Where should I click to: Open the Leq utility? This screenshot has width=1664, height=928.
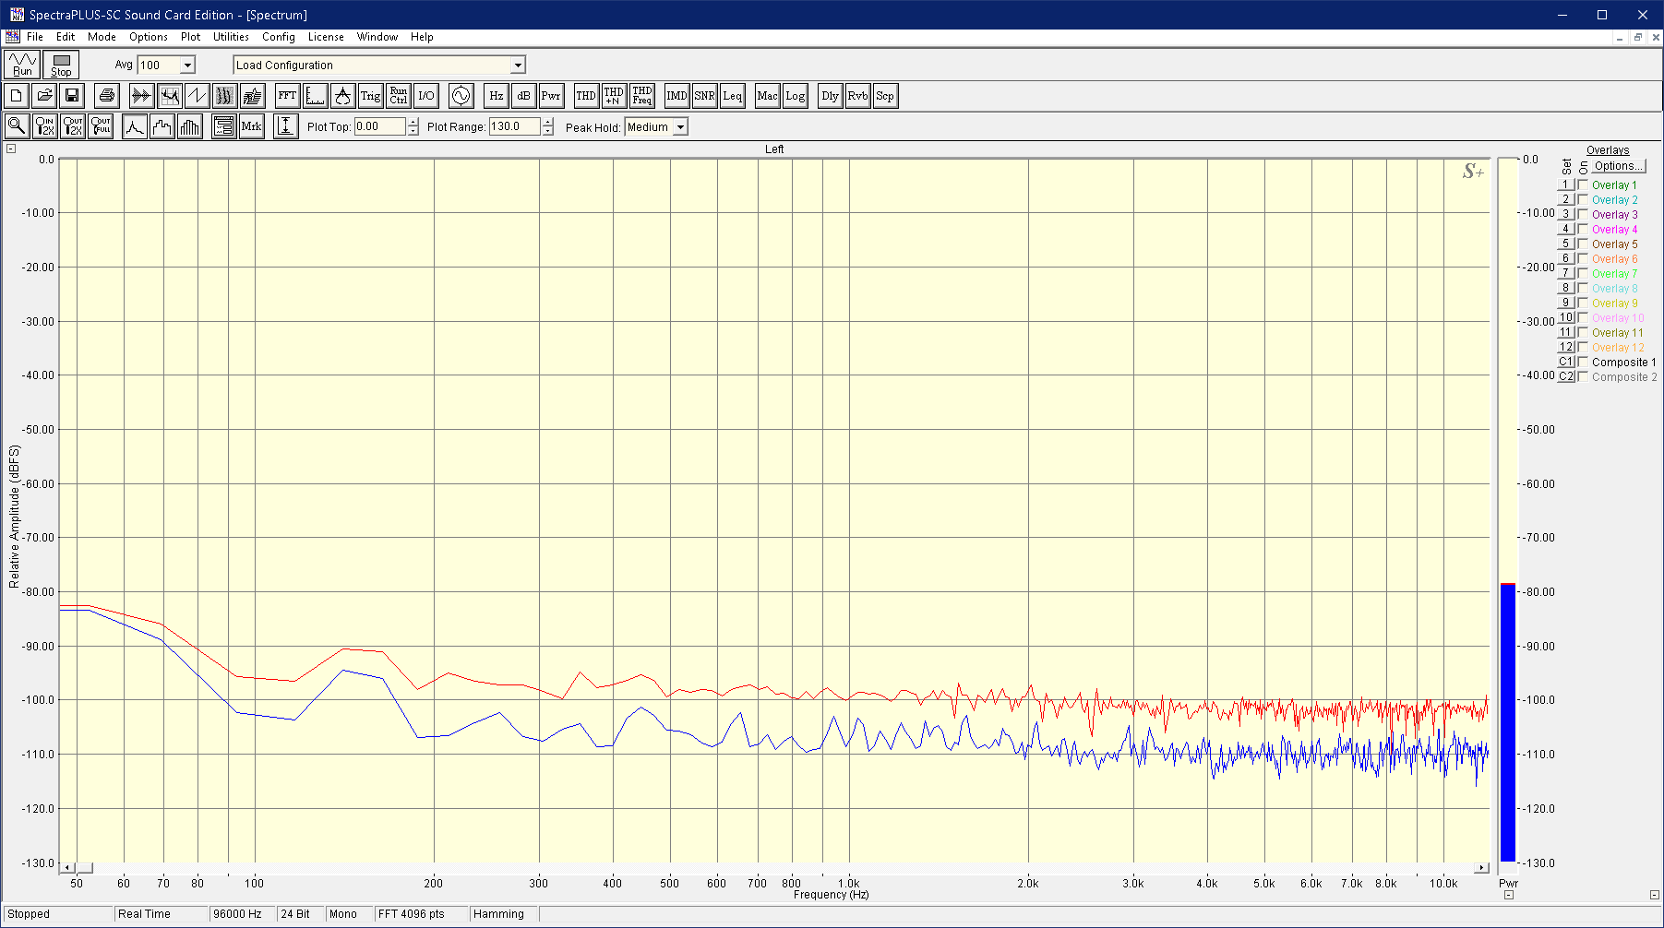coord(732,96)
